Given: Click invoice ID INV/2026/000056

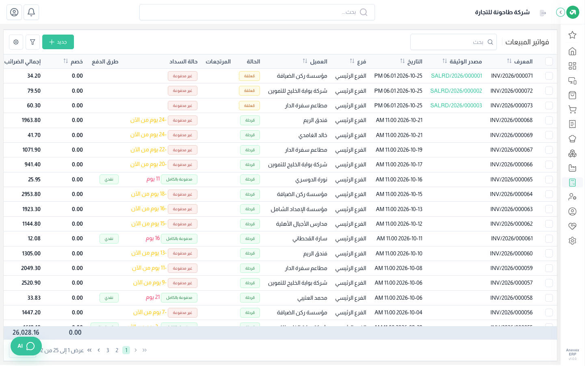Looking at the screenshot, I should click(x=511, y=313).
